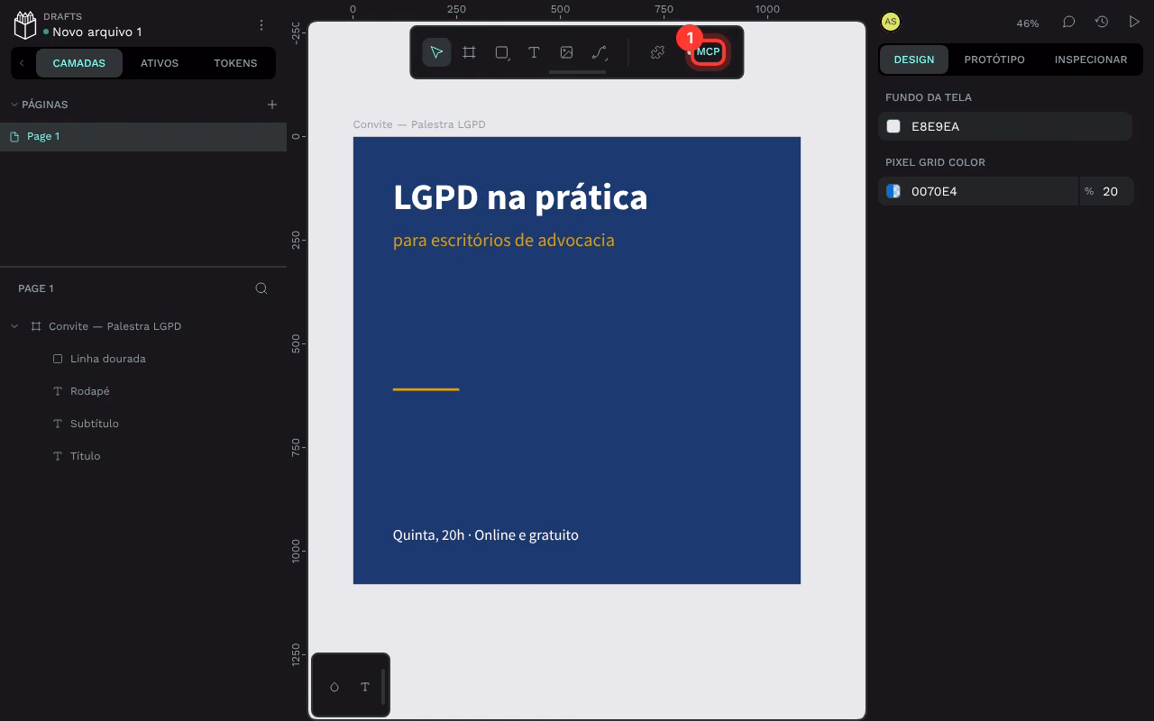This screenshot has width=1154, height=721.
Task: Open the Protótipo tab
Action: click(x=994, y=59)
